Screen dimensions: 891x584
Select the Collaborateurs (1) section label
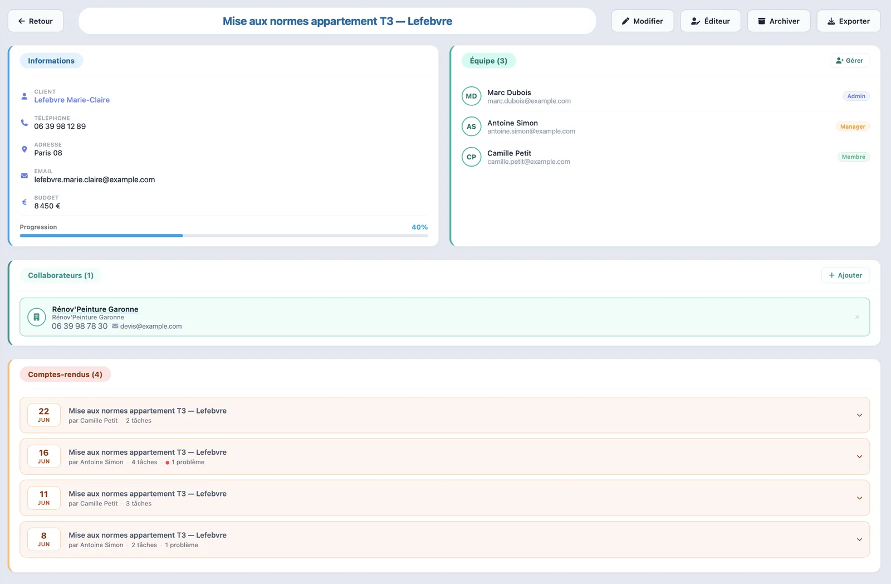[x=61, y=275]
